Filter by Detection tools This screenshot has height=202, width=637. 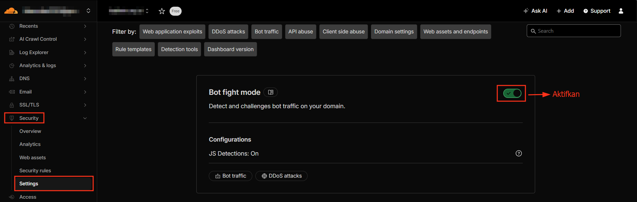(179, 49)
